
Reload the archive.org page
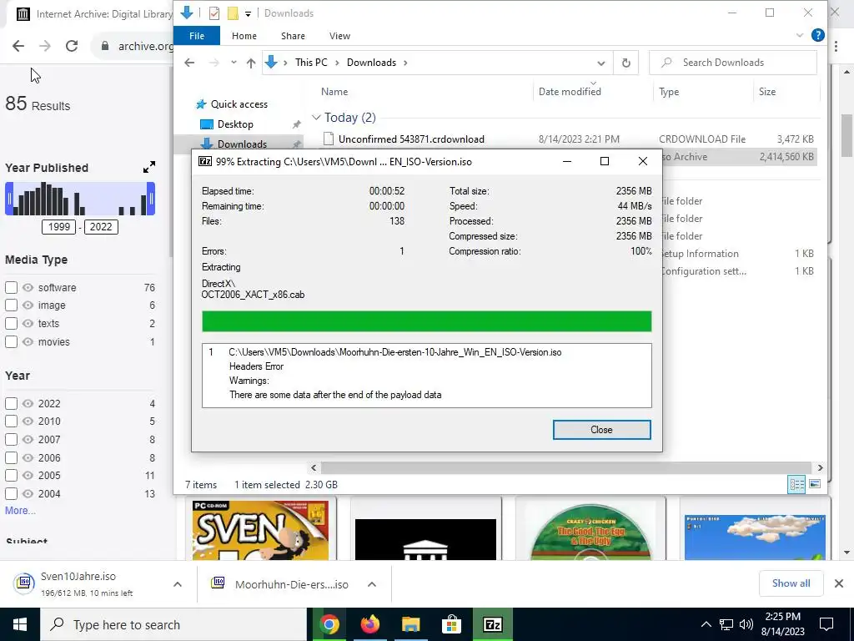[x=72, y=46]
